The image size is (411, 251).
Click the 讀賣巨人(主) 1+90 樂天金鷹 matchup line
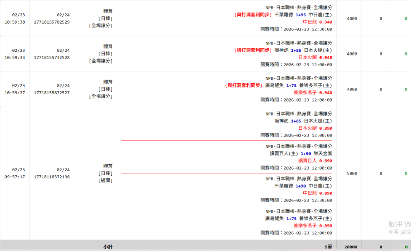[301, 154]
